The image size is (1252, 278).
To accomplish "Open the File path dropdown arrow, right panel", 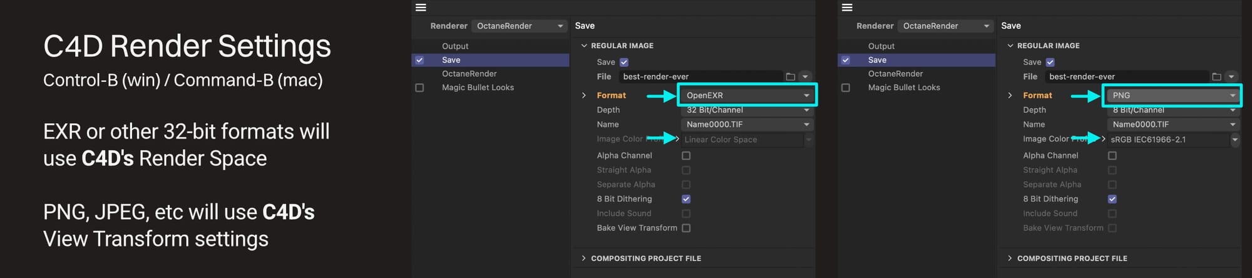I will tap(1231, 77).
